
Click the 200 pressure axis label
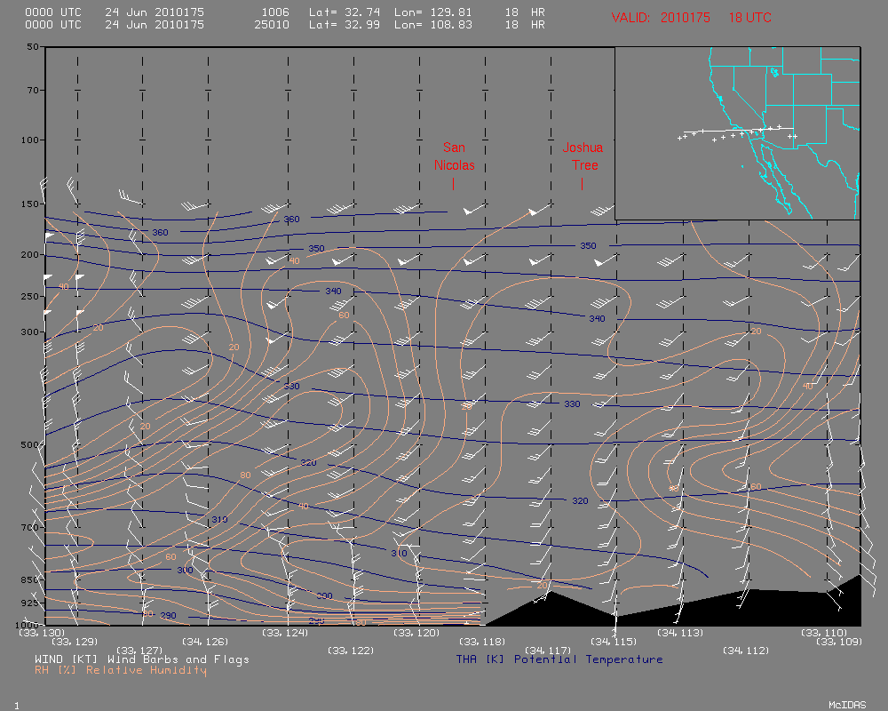[x=30, y=254]
